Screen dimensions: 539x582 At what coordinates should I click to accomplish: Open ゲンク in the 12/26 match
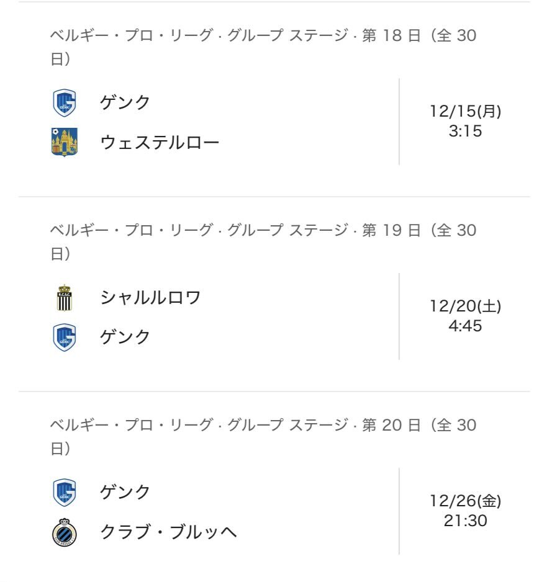(125, 492)
